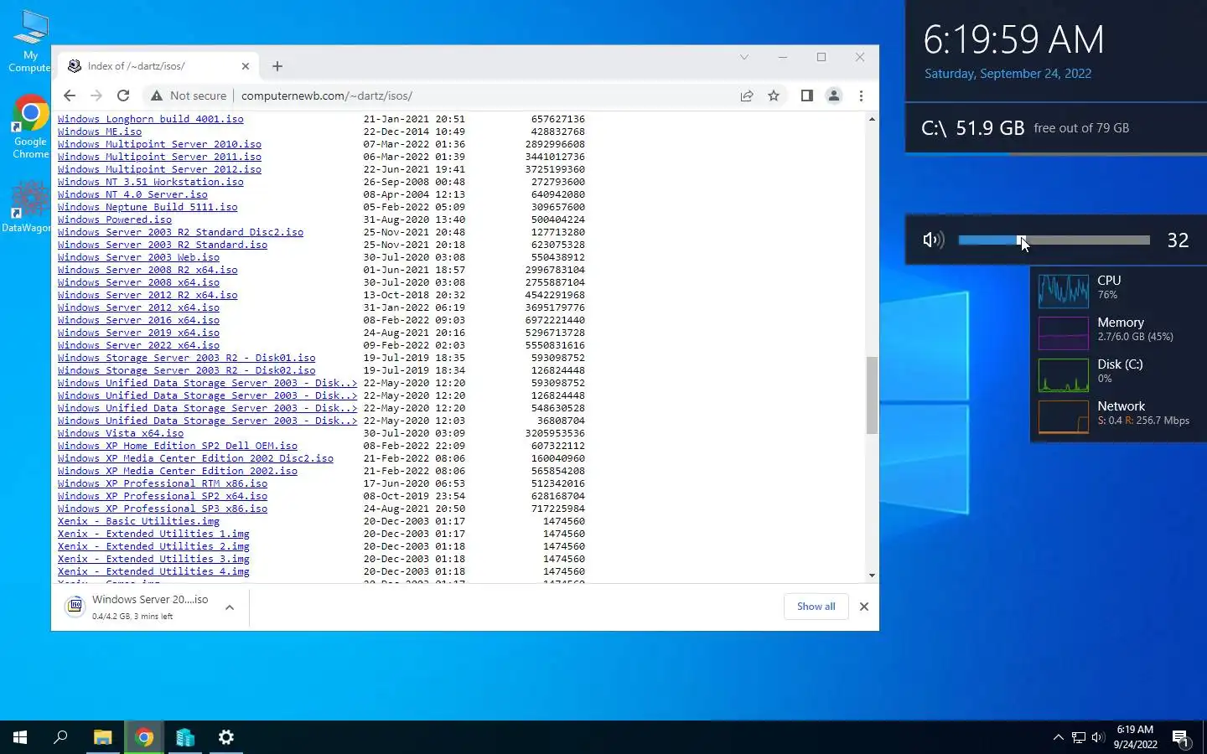Click the page scrollbar down arrow
This screenshot has width=1207, height=754.
(x=872, y=576)
